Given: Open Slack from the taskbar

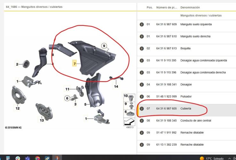Looking at the screenshot, I should pyautogui.click(x=18, y=158).
